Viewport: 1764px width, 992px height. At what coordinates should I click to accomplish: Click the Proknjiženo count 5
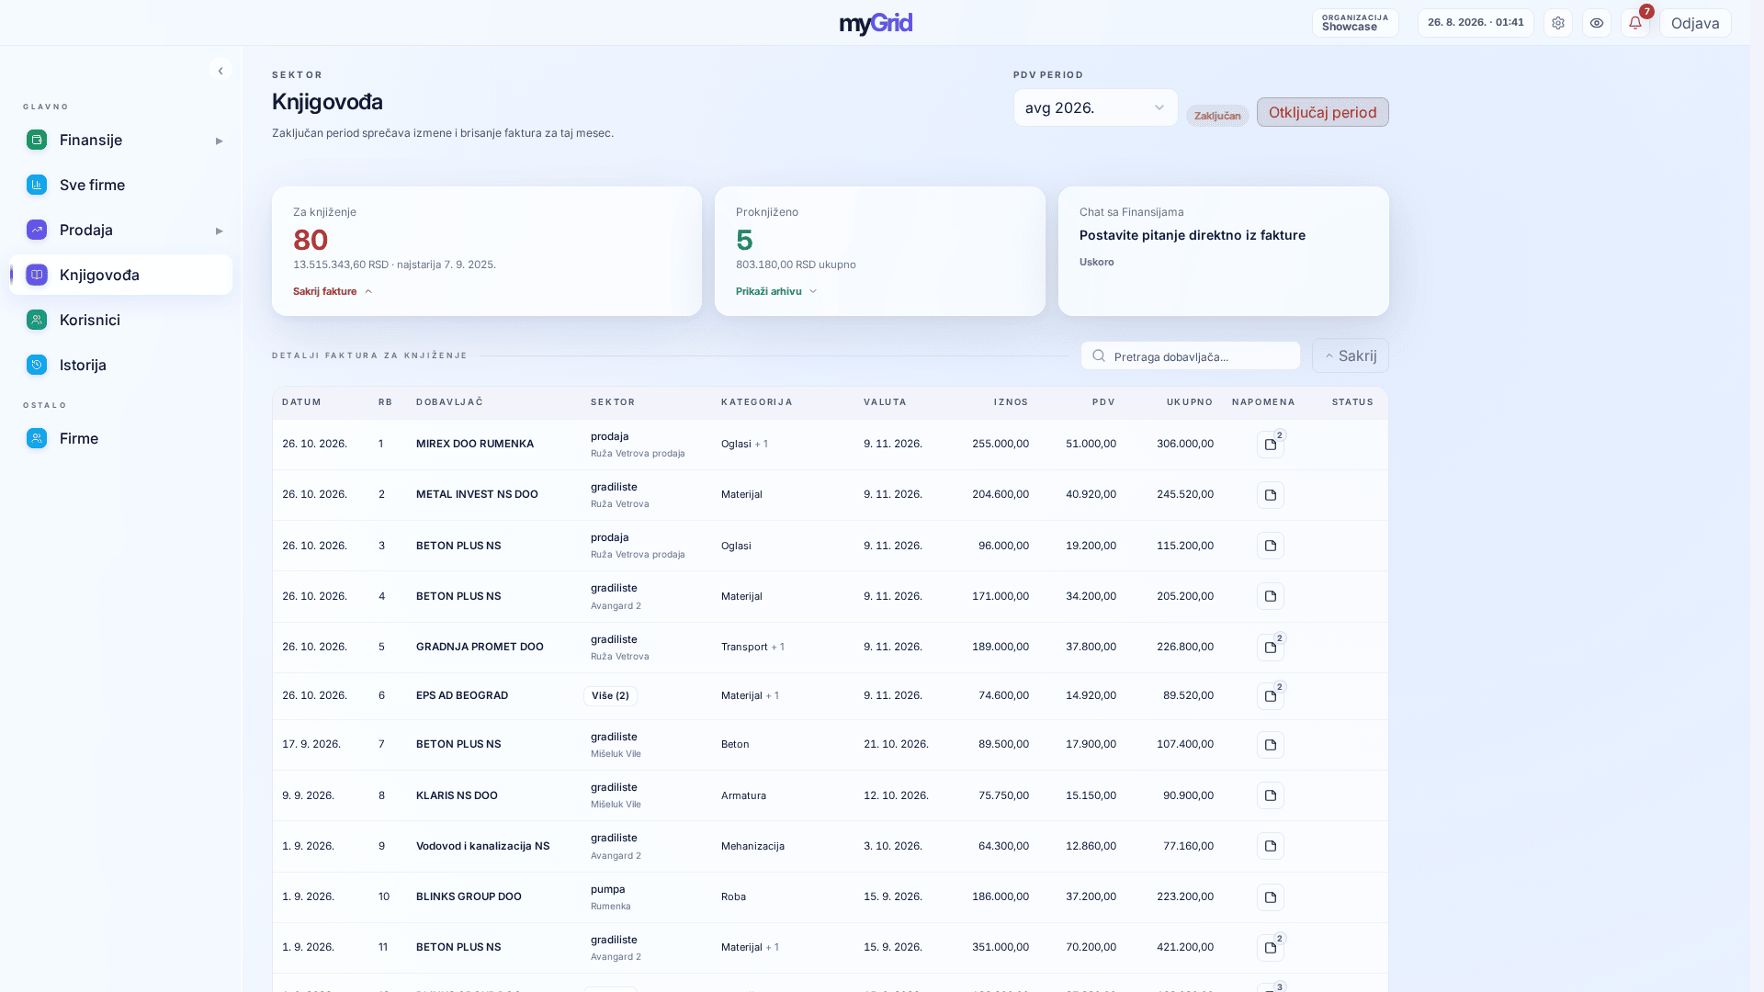(744, 240)
